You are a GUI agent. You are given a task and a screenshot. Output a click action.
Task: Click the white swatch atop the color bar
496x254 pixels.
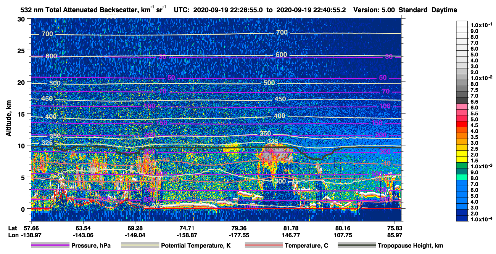point(462,24)
